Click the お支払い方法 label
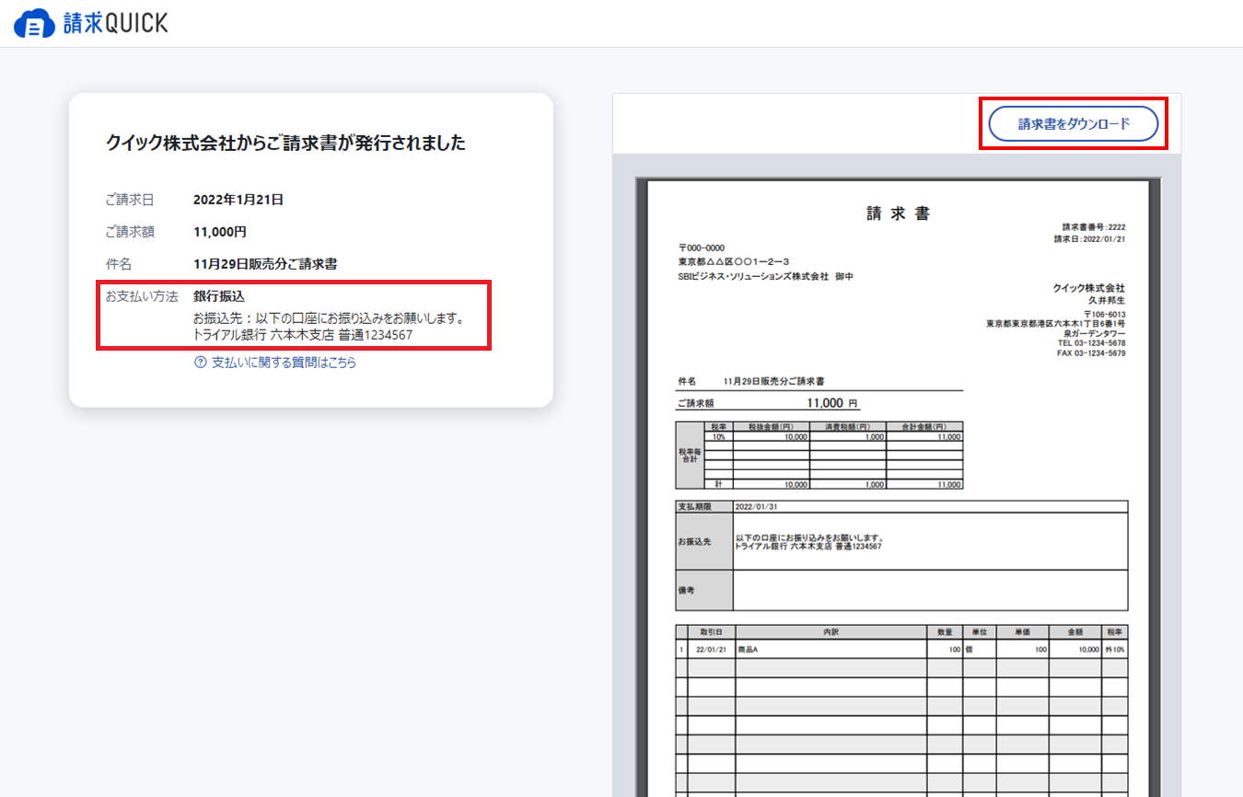The image size is (1243, 797). (x=142, y=296)
